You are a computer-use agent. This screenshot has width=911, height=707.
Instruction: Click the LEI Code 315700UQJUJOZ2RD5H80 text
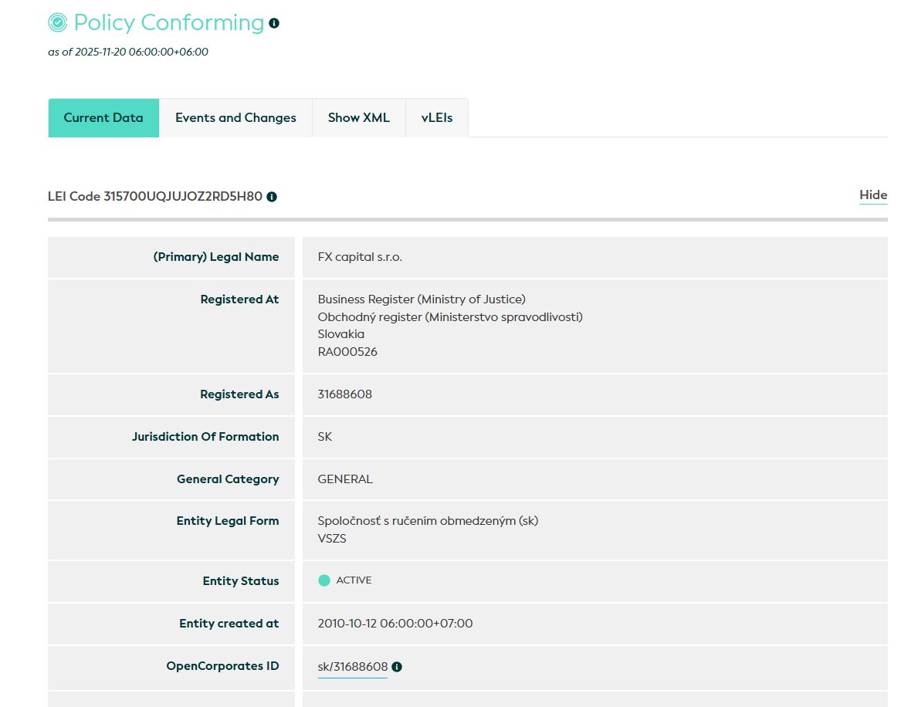(154, 197)
